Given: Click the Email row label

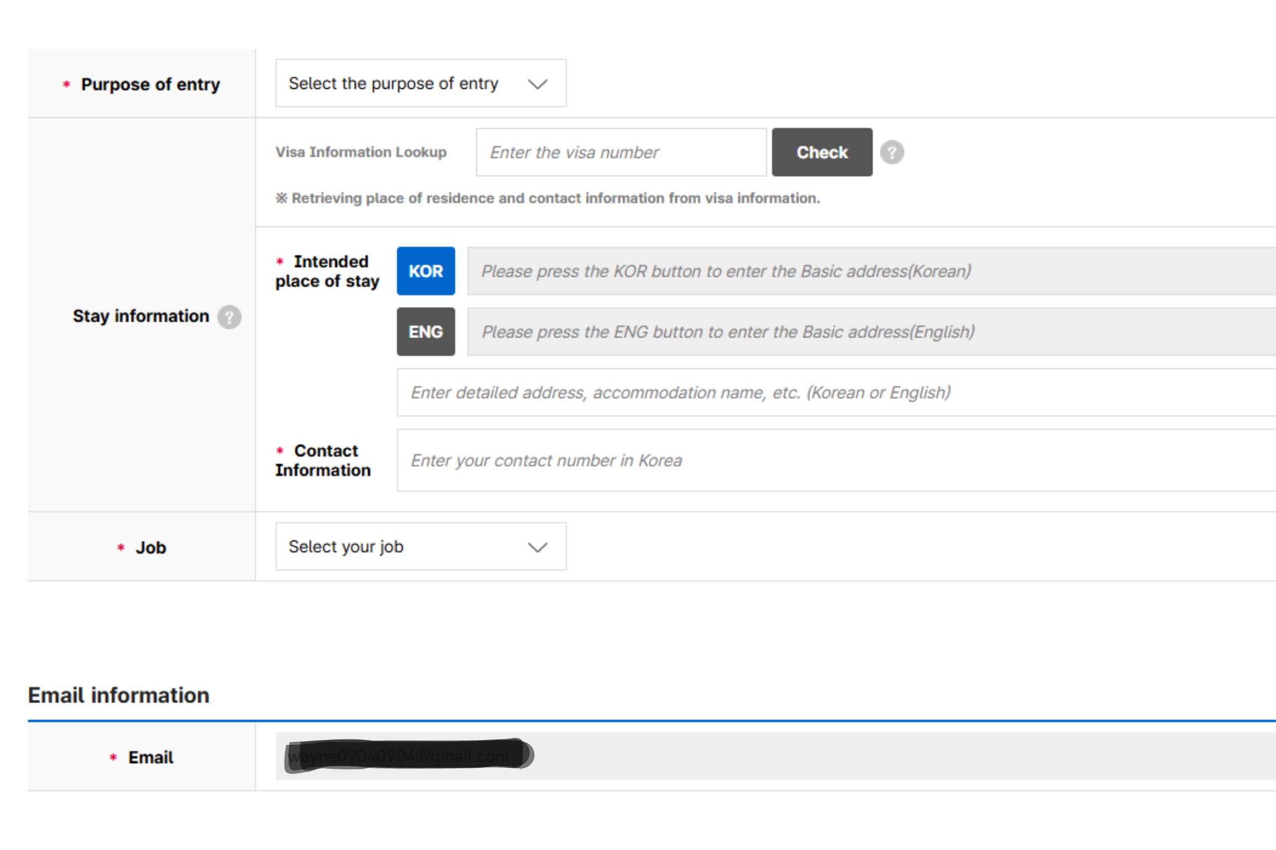Looking at the screenshot, I should (150, 757).
